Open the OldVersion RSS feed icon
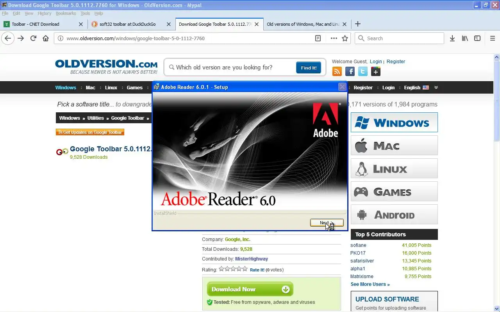This screenshot has width=500, height=312. pyautogui.click(x=337, y=71)
